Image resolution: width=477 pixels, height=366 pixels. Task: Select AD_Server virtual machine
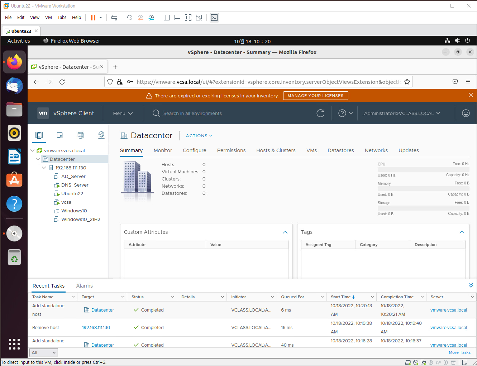point(73,176)
